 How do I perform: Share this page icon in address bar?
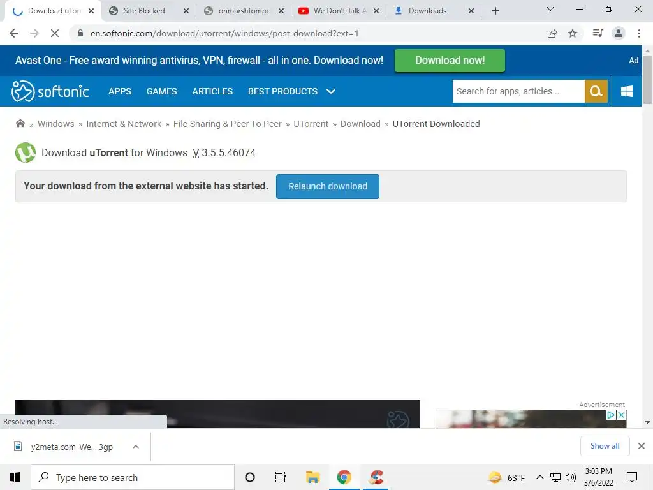(x=552, y=33)
